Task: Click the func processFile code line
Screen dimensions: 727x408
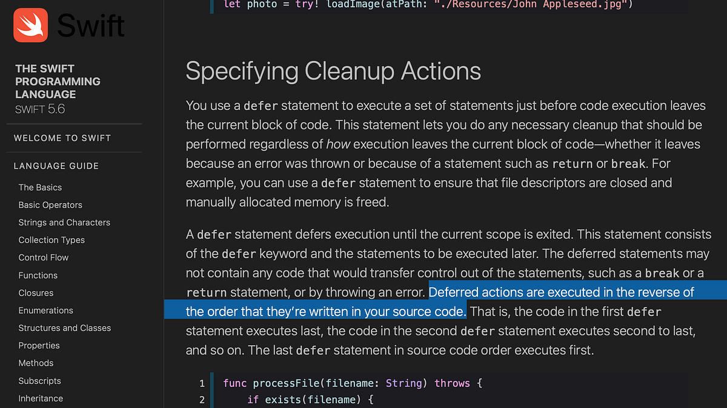Action: [353, 383]
